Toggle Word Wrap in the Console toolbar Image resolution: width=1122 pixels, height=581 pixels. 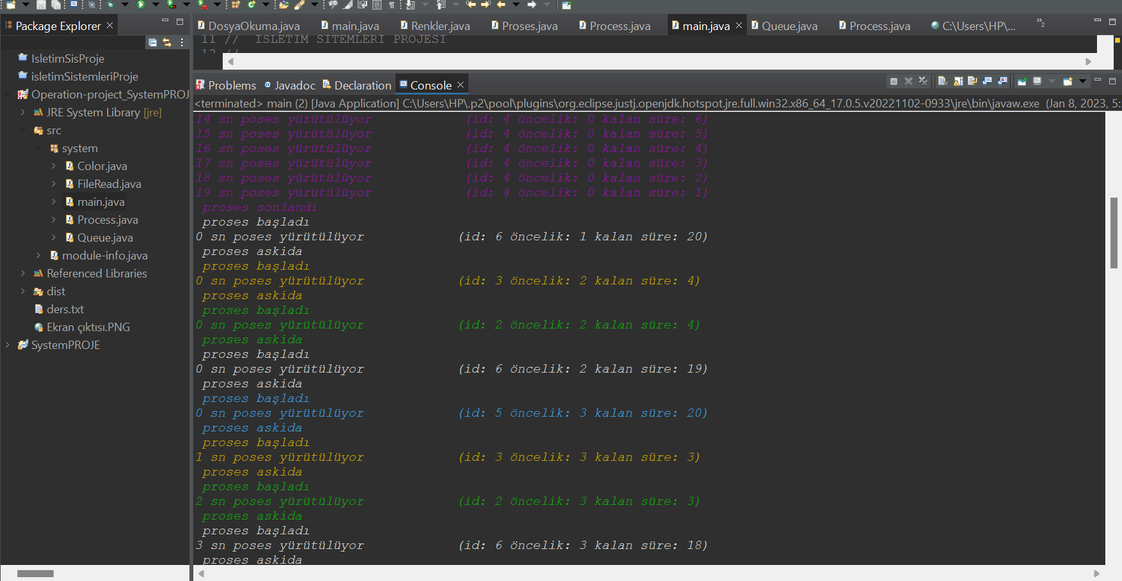click(972, 81)
